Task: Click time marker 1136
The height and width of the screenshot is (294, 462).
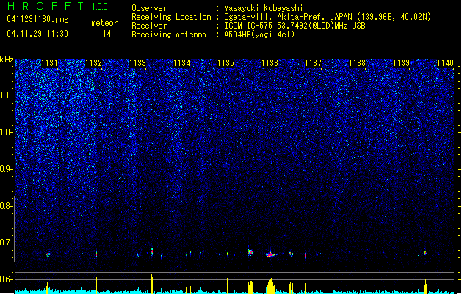Action: click(270, 63)
